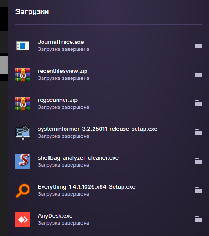Click the gray scrollbar thumb at left edge

pos(4,65)
